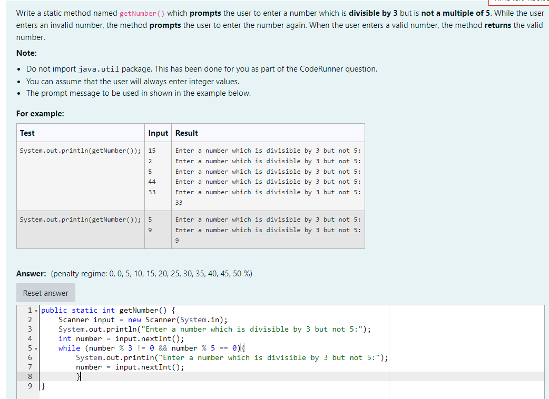This screenshot has height=399, width=549.
Task: Click line number 8 in editor gutter
Action: [30, 376]
